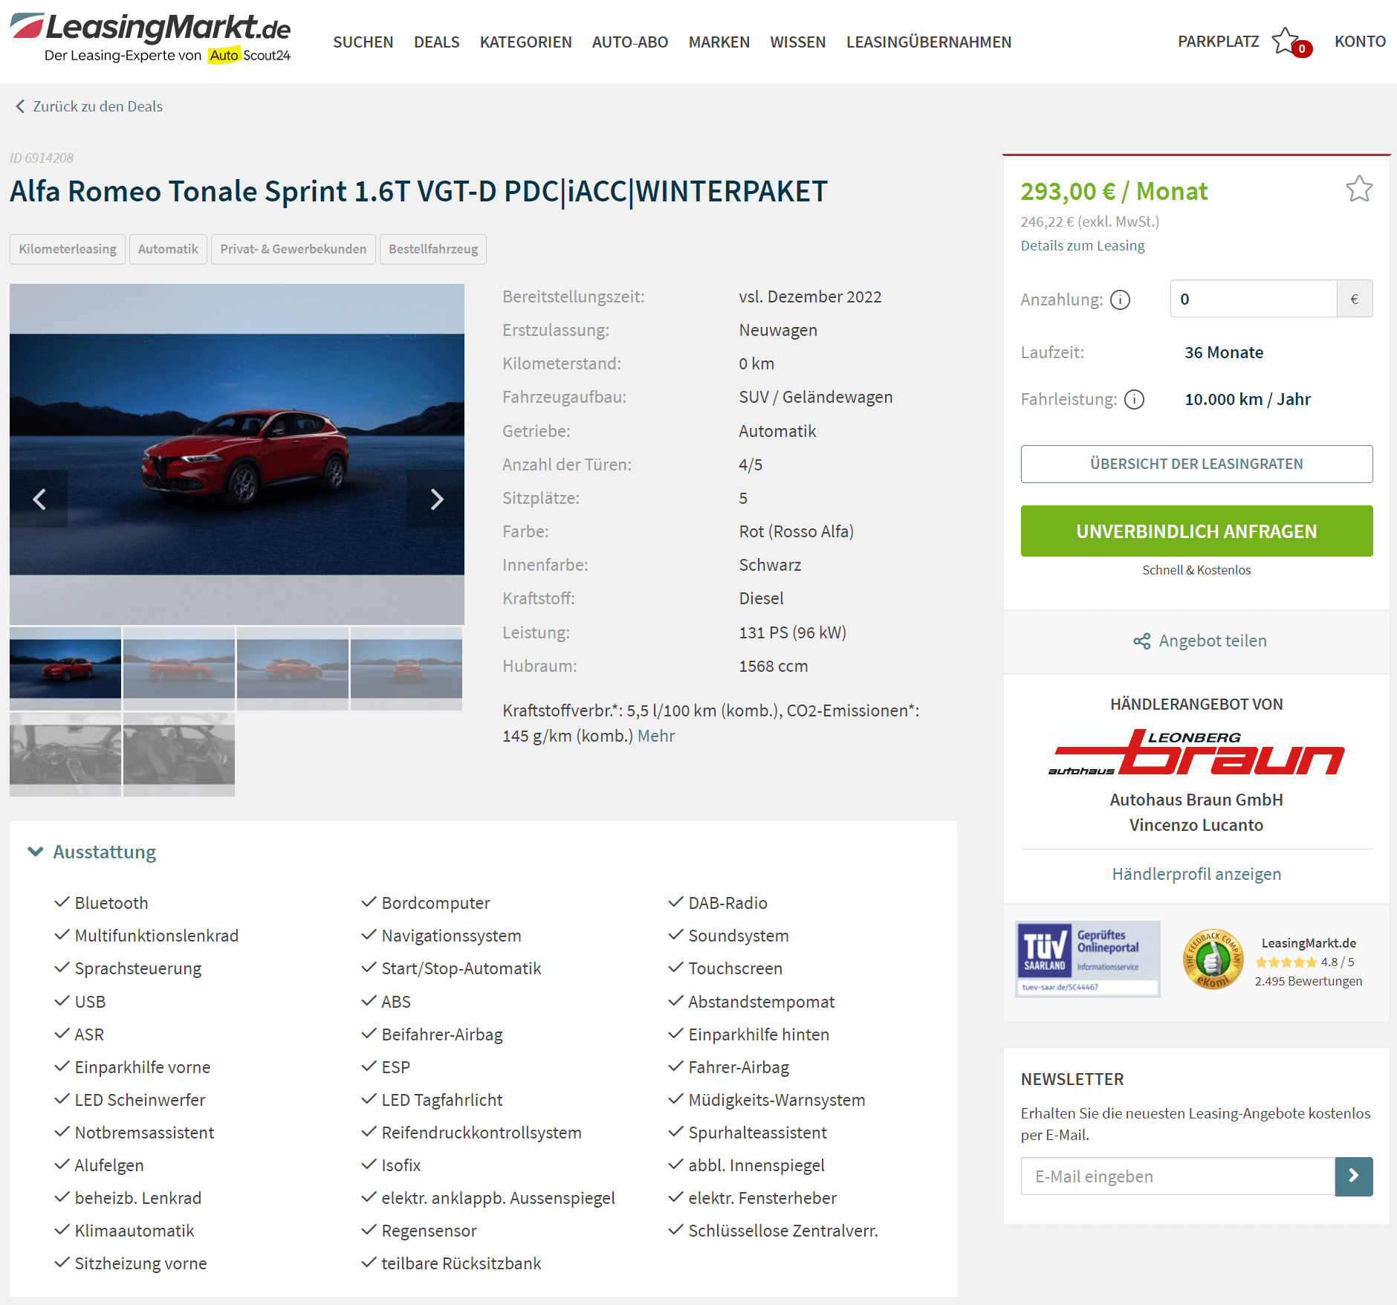
Task: Click the Automatik tag
Action: point(168,249)
